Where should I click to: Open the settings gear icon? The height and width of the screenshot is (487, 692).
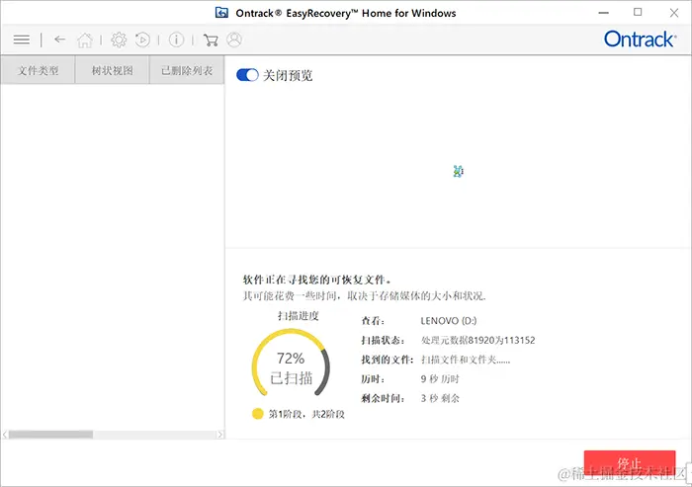click(119, 40)
